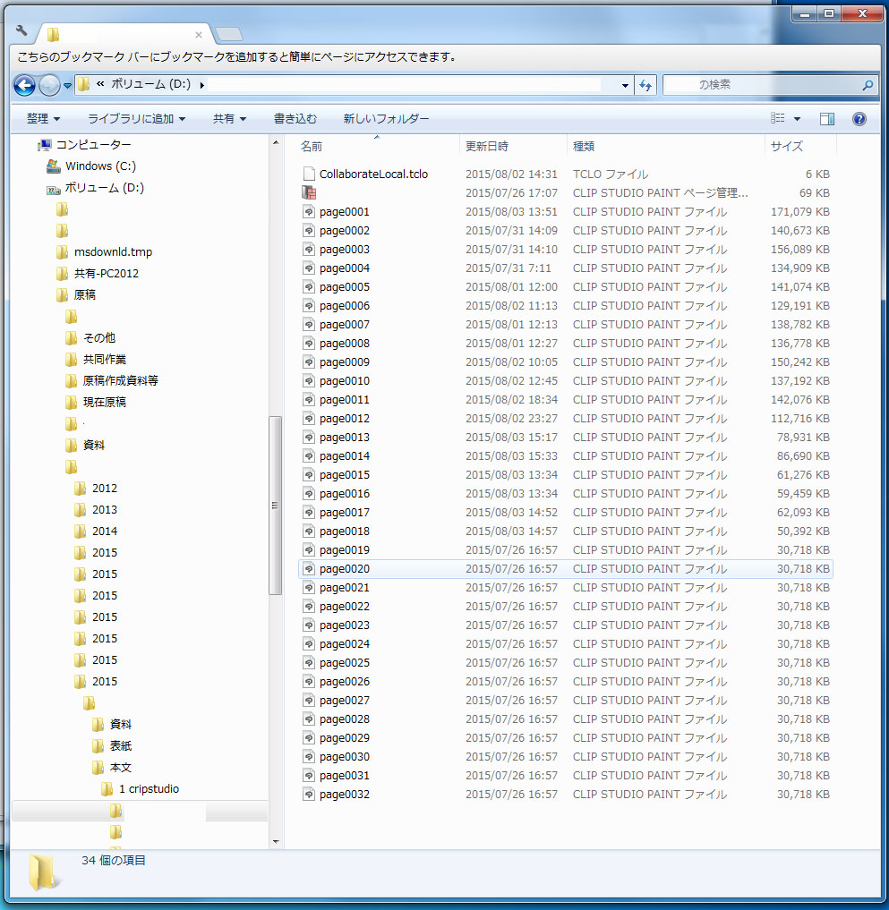Click the wrench settings icon in tab strip
The height and width of the screenshot is (910, 889).
point(21,30)
